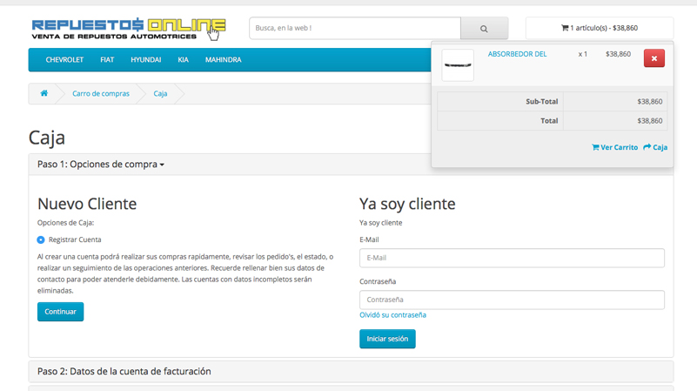
Task: Focus the E-Mail input field
Action: (512, 258)
